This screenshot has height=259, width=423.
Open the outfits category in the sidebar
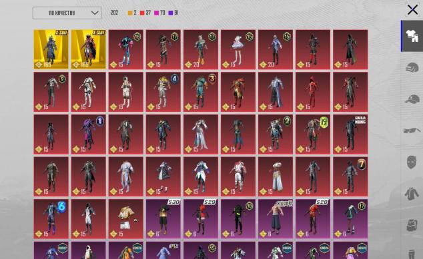(412, 36)
